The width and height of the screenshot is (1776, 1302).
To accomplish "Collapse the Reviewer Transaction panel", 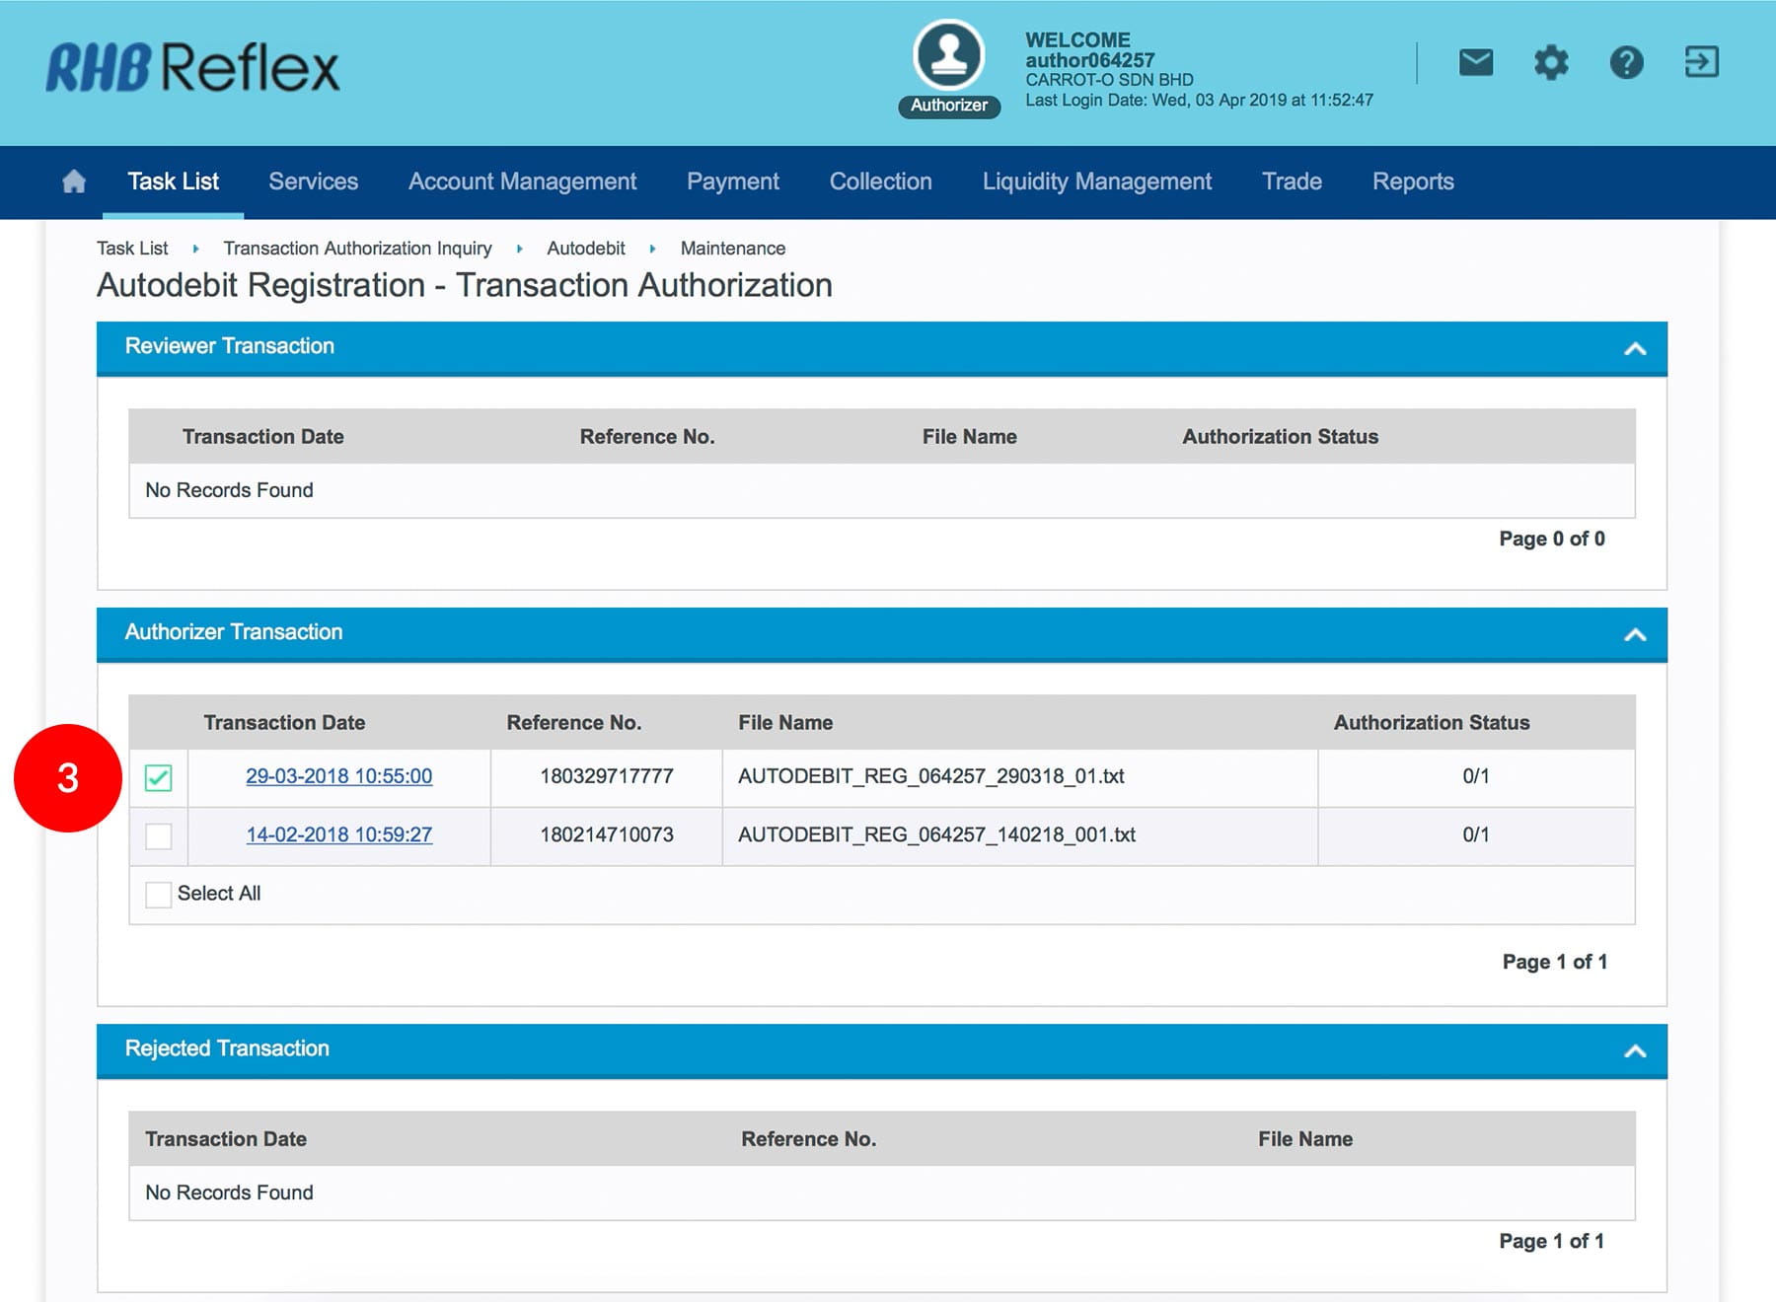I will [1634, 348].
